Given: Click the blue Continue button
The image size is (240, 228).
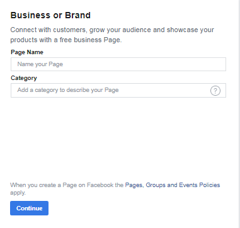Looking at the screenshot, I should coord(29,208).
